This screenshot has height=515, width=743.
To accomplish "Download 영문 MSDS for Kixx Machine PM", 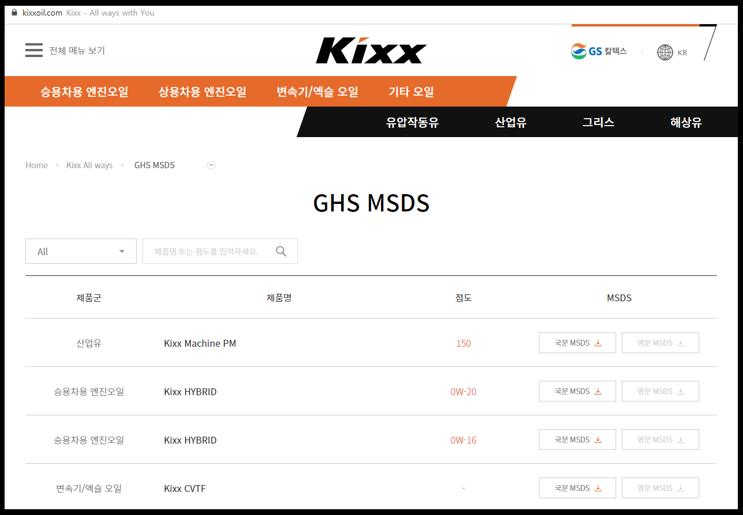I will 661,343.
